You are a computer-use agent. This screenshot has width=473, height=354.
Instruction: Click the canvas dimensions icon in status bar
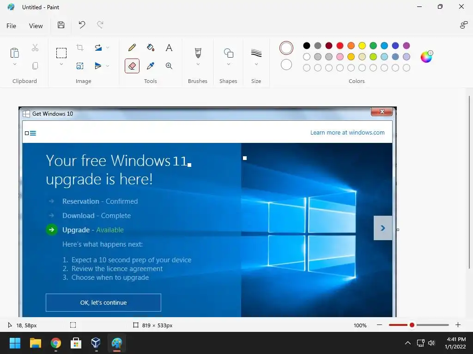click(136, 325)
